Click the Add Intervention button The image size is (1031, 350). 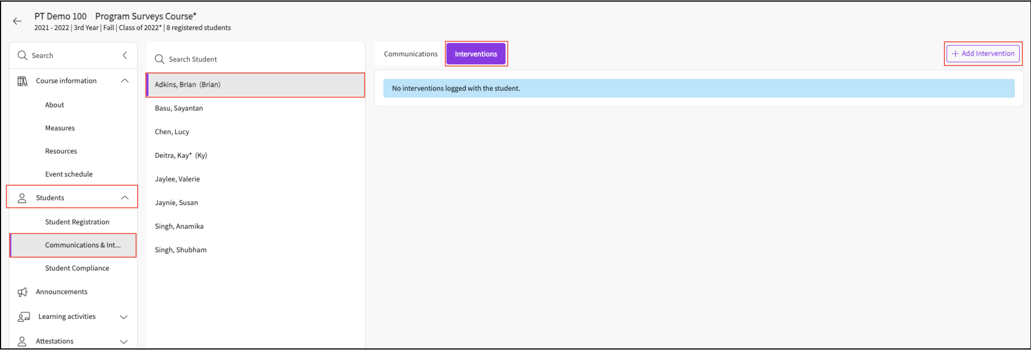[983, 53]
